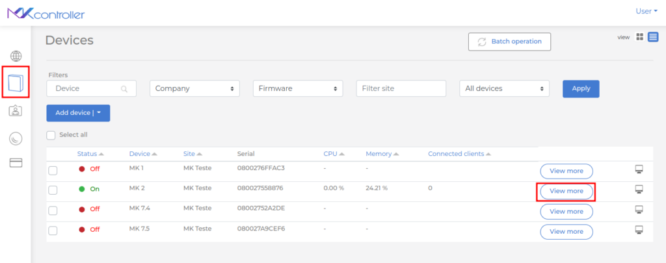Image resolution: width=666 pixels, height=263 pixels.
Task: Switch to list view layout
Action: (652, 38)
